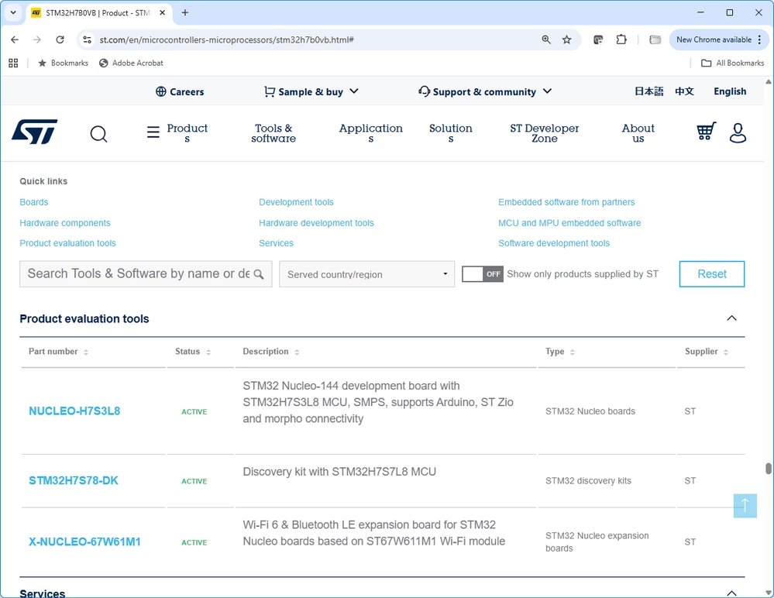Open All Bookmarks folder
Image resolution: width=774 pixels, height=598 pixels.
point(732,64)
